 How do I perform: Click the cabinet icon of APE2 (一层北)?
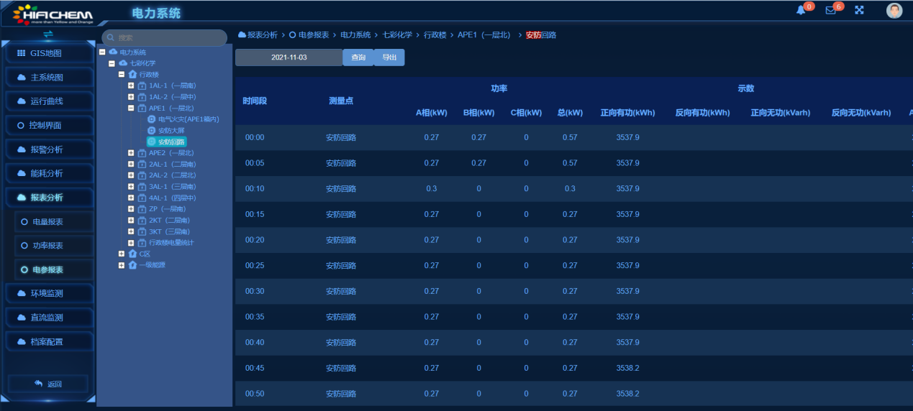pyautogui.click(x=142, y=153)
